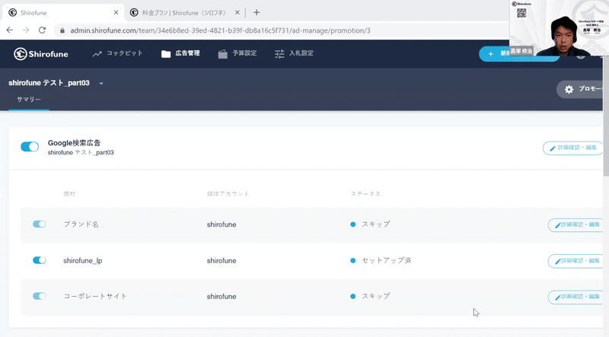Go back in browser history
Viewport: 609px width, 337px height.
click(10, 30)
